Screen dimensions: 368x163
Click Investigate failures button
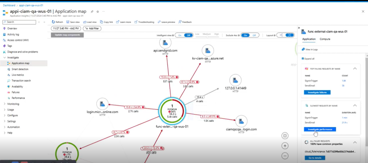click(317, 92)
